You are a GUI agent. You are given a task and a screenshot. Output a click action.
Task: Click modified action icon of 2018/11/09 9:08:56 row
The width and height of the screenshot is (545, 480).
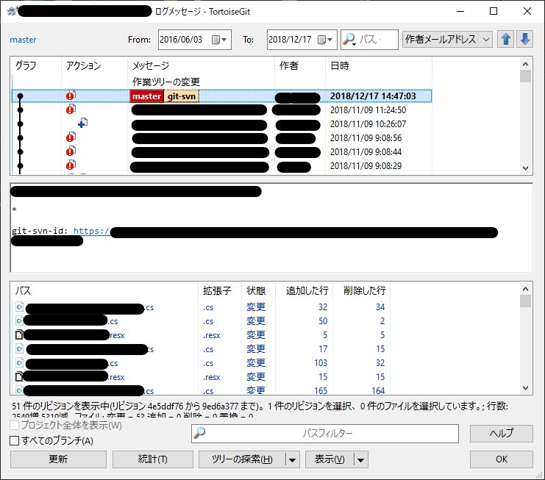(71, 137)
